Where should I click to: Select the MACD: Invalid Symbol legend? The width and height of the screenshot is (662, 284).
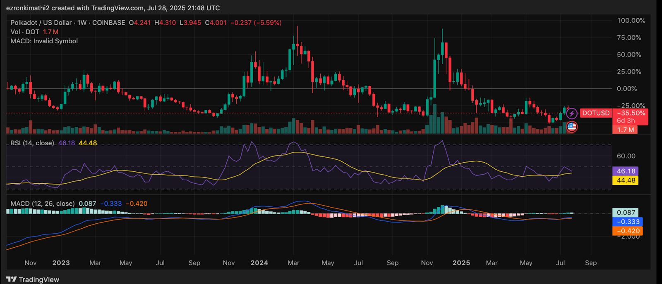44,41
